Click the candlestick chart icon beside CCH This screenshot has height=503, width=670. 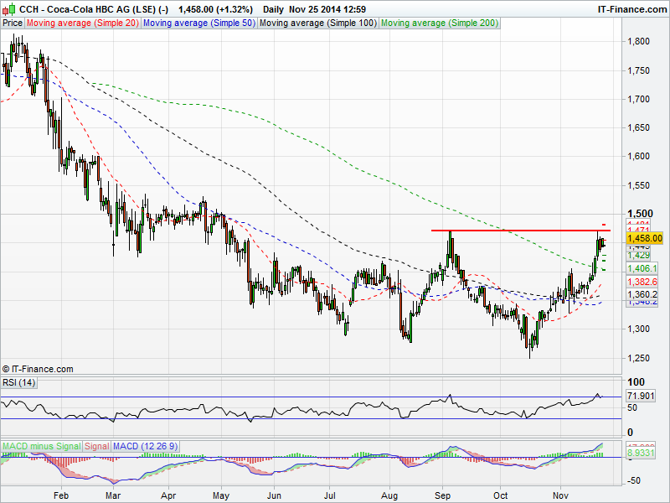tap(8, 8)
